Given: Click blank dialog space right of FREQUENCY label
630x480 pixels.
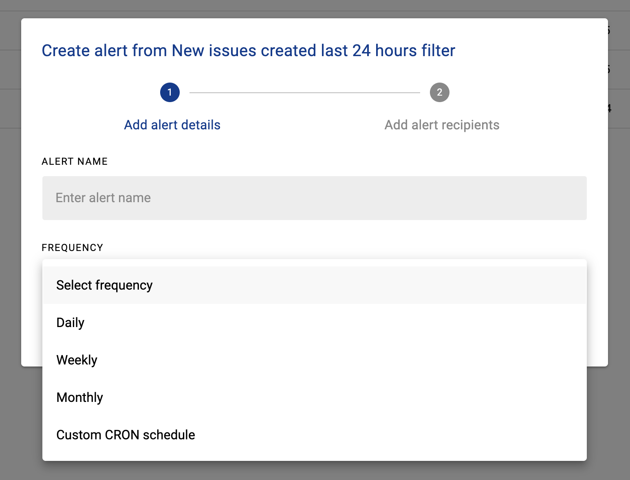Looking at the screenshot, I should click(326, 248).
